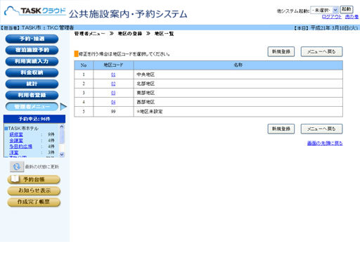This screenshot has height=270, width=360.
Task: Click the 担当者 TASK市 text
Action: pyautogui.click(x=37, y=27)
